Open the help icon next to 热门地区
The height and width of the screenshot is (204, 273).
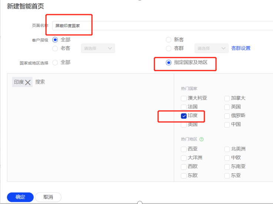click(x=202, y=139)
